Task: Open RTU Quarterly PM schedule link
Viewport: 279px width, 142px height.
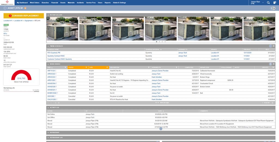Action: [54, 53]
